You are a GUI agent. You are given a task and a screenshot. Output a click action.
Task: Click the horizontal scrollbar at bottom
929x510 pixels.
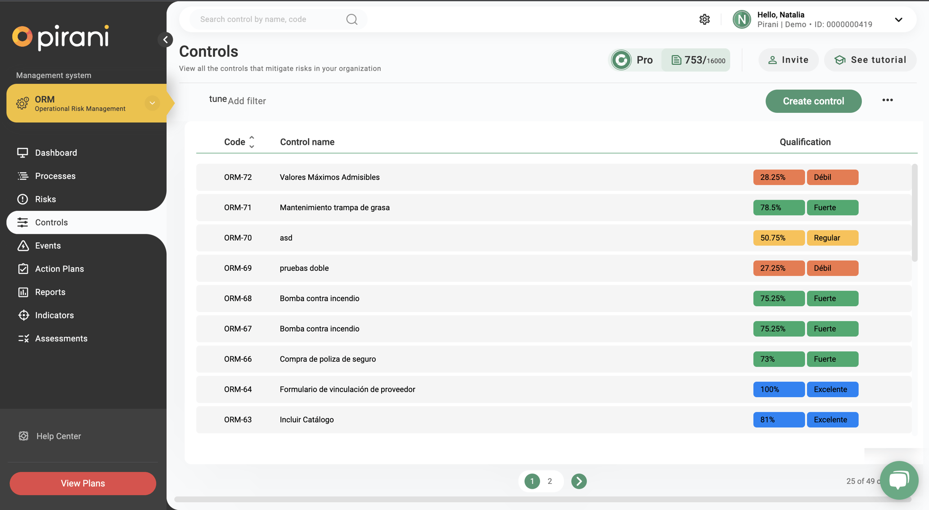coord(542,499)
